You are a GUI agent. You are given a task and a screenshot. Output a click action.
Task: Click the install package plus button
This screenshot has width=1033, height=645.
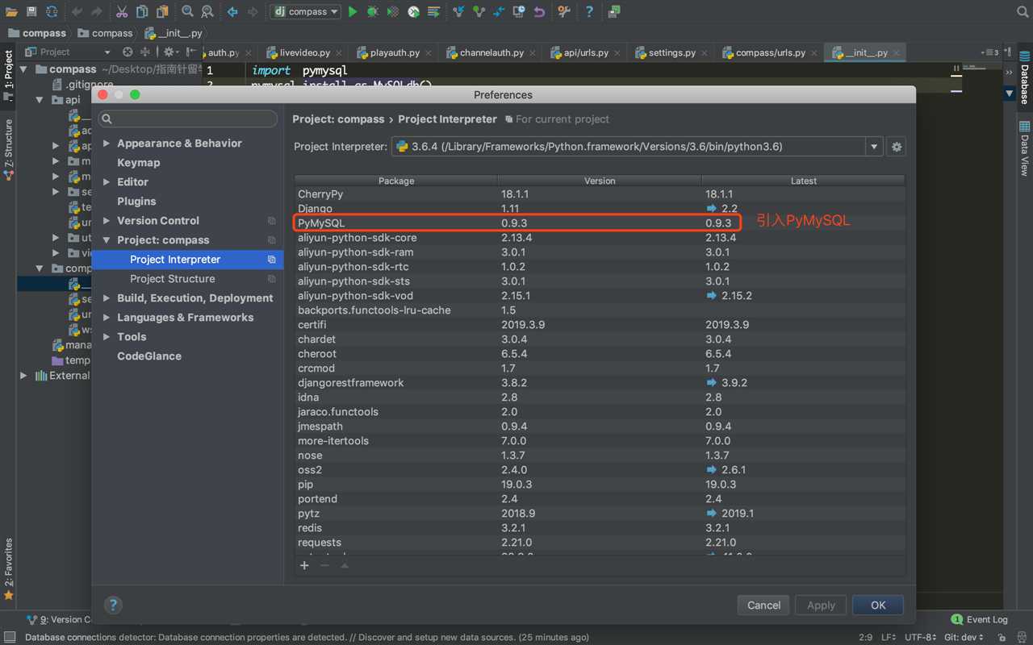304,565
